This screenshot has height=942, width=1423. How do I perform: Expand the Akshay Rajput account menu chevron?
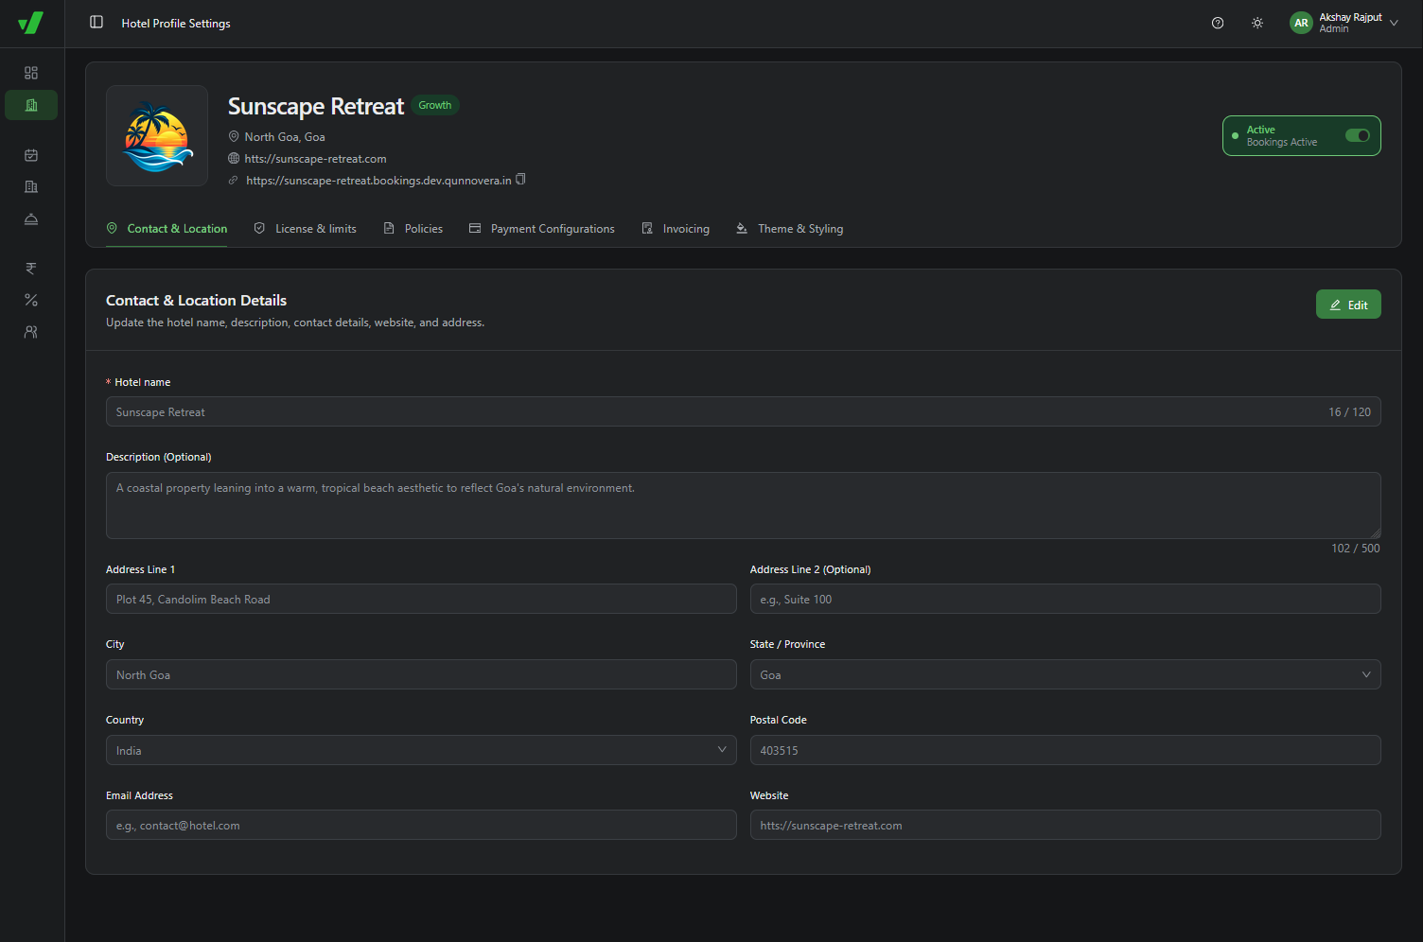pyautogui.click(x=1394, y=23)
